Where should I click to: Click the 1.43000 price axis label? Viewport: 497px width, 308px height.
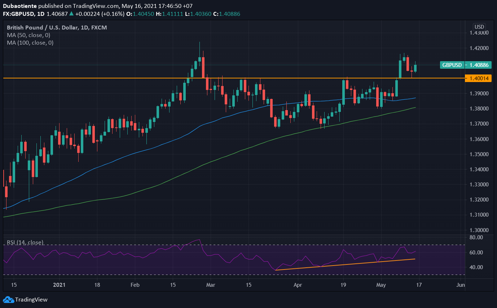pos(479,33)
